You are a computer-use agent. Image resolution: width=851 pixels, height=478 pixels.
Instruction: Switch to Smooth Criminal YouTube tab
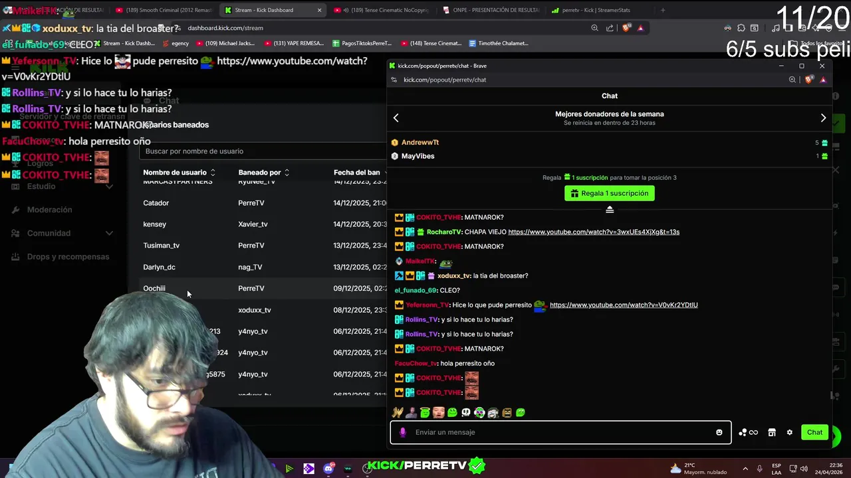click(164, 10)
